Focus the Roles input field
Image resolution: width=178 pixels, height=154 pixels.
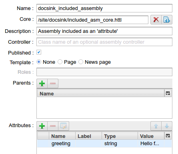pyautogui.click(x=104, y=72)
